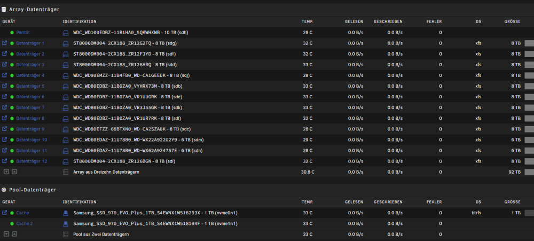Click the TEMP. column header in array table
Image resolution: width=534 pixels, height=241 pixels.
coord(307,22)
